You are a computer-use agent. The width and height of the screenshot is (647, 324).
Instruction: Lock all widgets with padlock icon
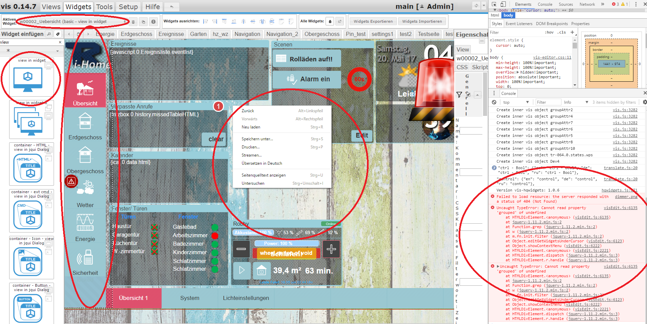(x=330, y=22)
